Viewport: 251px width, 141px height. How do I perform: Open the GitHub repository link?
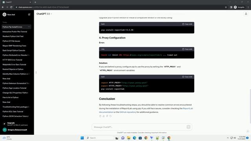[x=128, y=112]
